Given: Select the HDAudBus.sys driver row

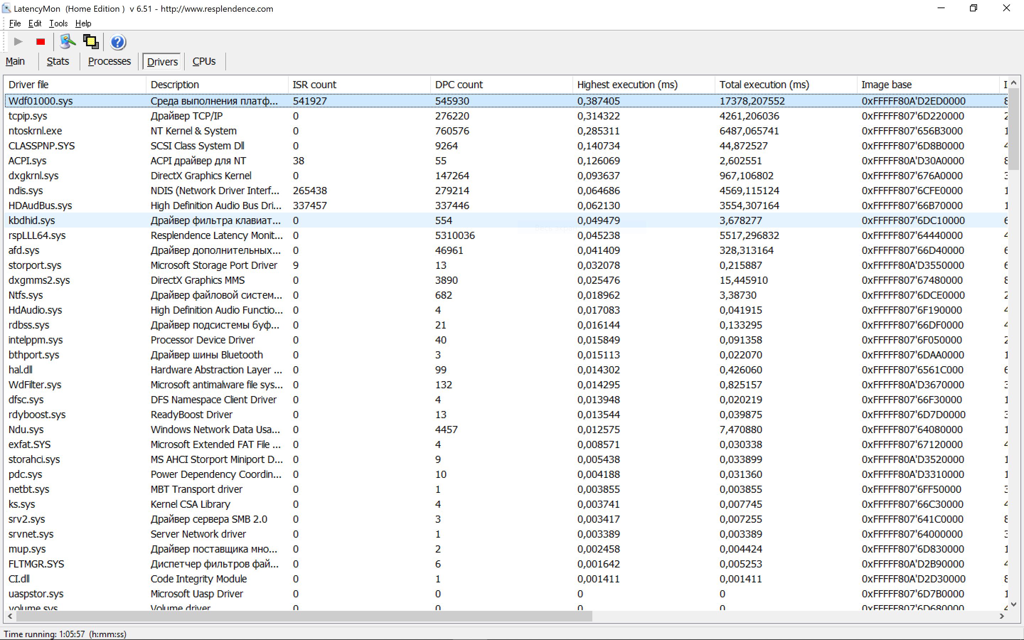Looking at the screenshot, I should point(40,206).
